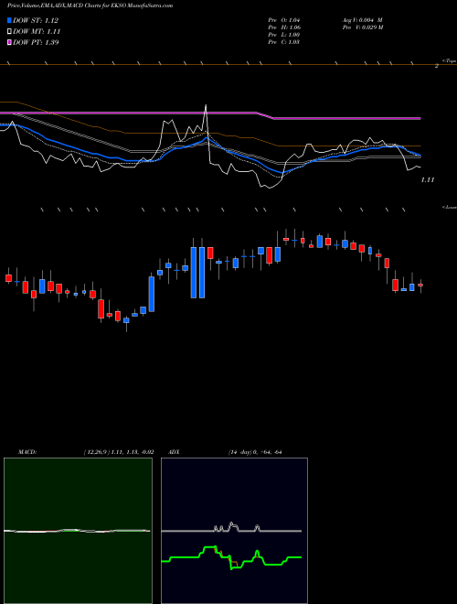Viewport: 457px width, 604px height.
Task: Click the green line in the ADX panel
Action: 231,557
